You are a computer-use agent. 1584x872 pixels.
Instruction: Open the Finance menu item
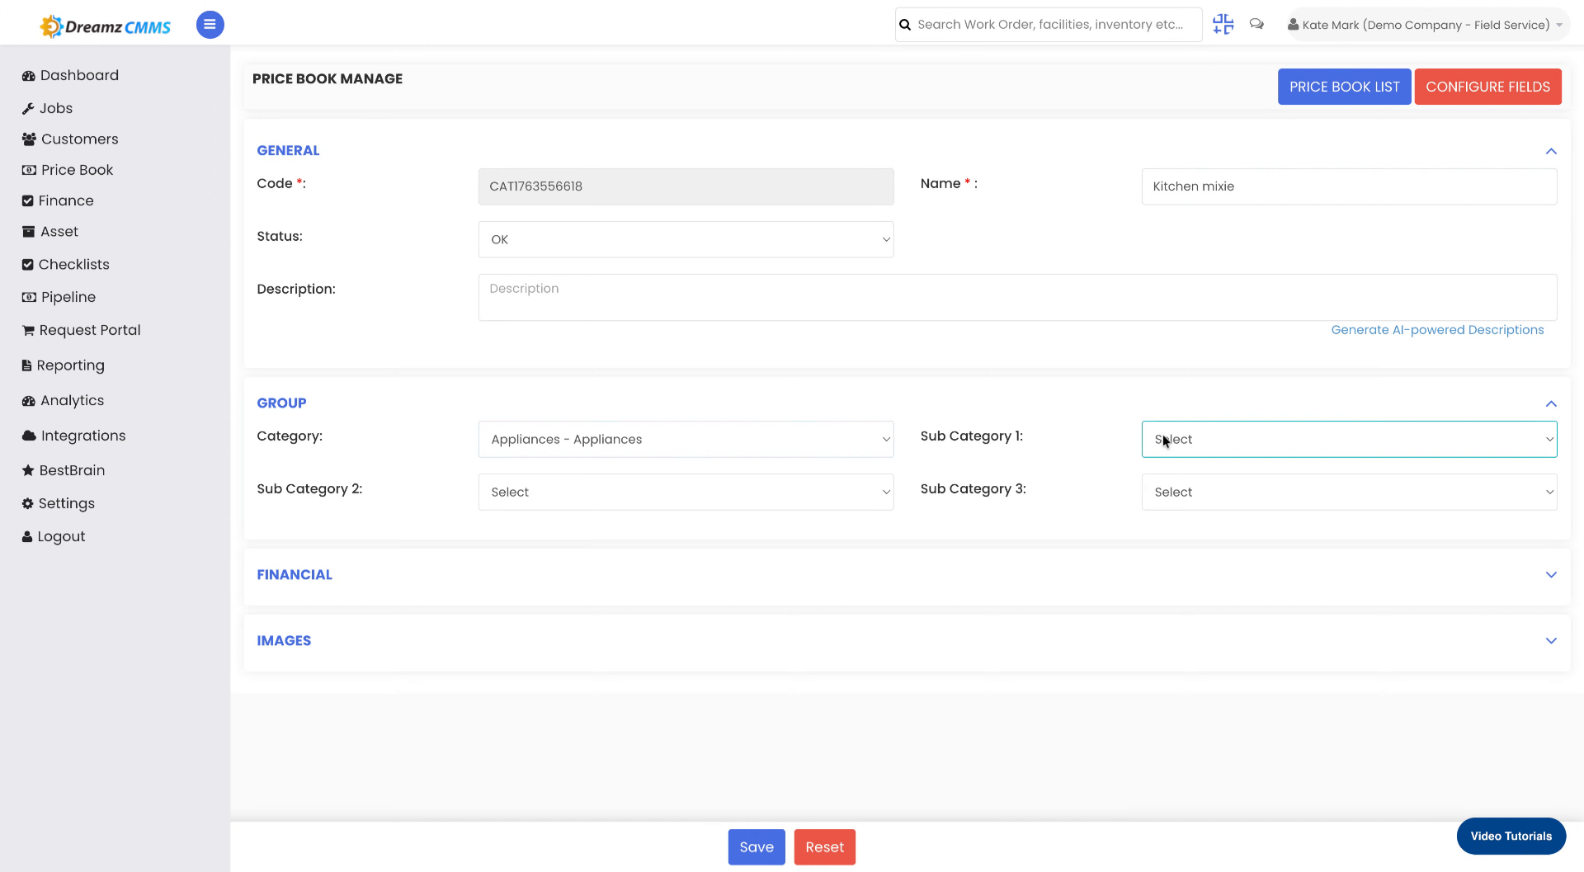coord(66,200)
